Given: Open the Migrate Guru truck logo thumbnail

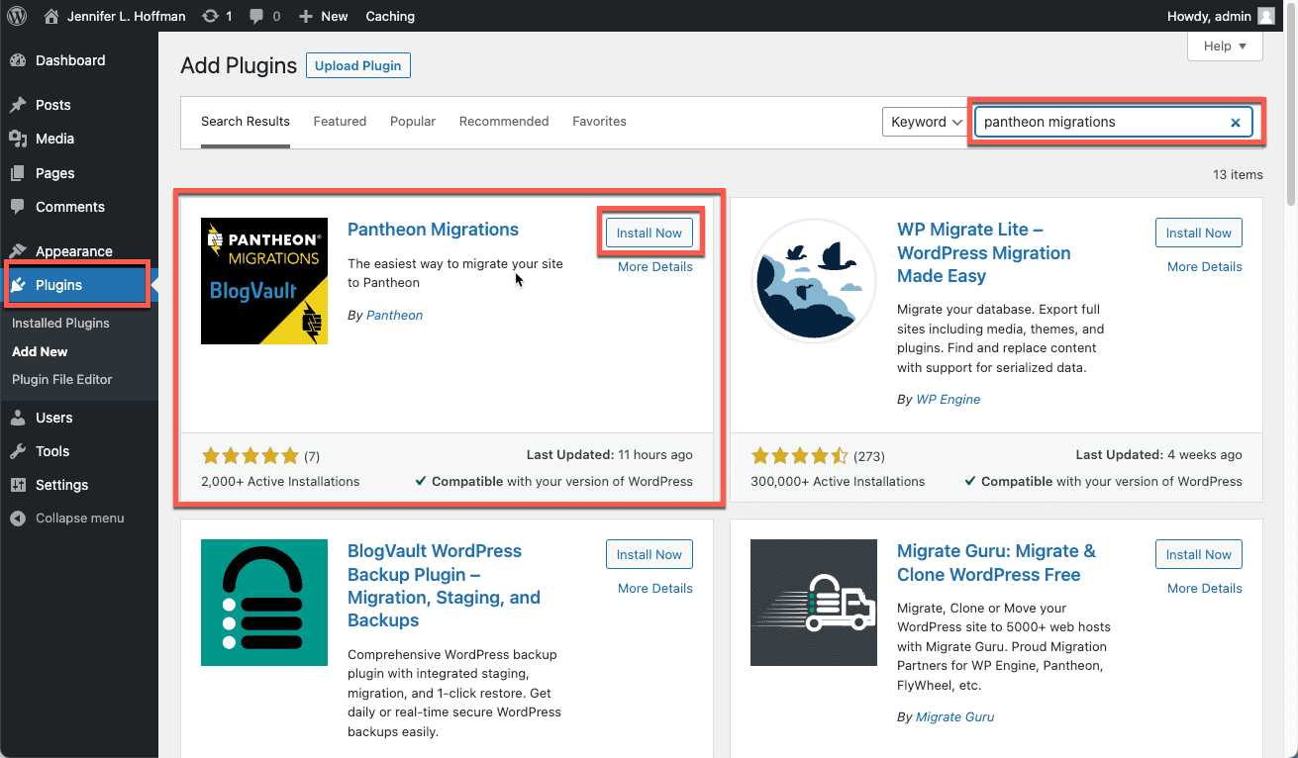Looking at the screenshot, I should pos(814,603).
